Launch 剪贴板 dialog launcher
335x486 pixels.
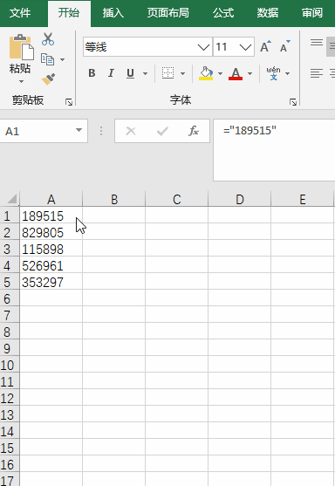pyautogui.click(x=69, y=102)
